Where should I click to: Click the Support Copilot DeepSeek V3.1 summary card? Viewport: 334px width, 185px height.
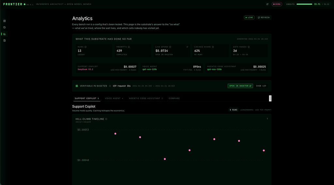click(107, 68)
